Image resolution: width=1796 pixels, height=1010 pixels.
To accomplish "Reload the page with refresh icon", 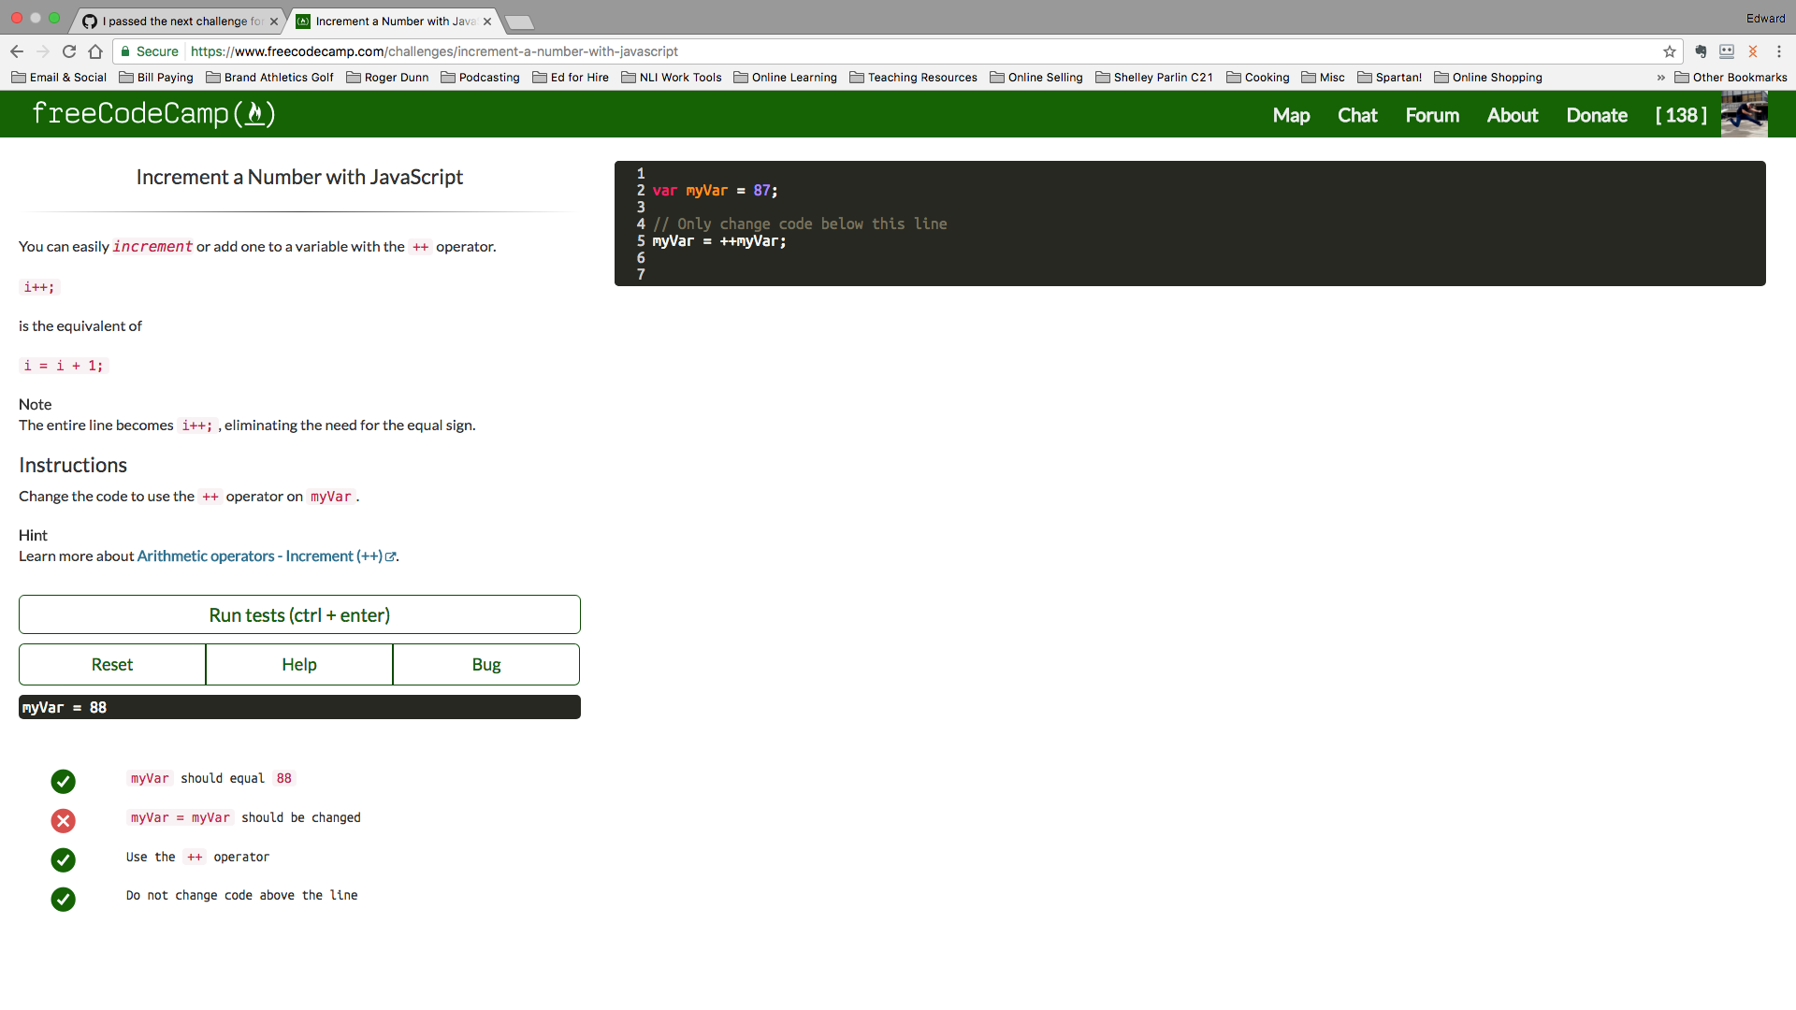I will (x=69, y=51).
